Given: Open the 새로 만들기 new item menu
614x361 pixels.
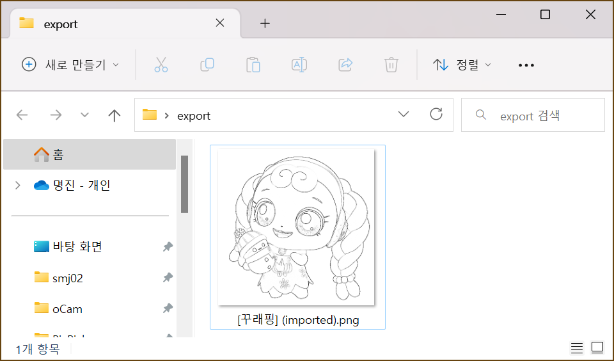Looking at the screenshot, I should 70,65.
